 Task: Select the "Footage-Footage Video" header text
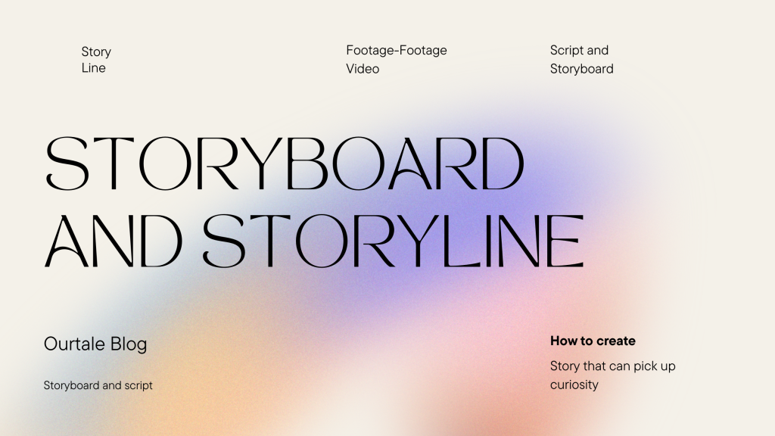(397, 59)
